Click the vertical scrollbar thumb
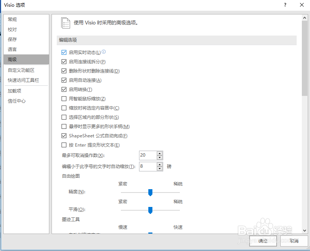Screen dimensions: 310x251 [x=304, y=58]
